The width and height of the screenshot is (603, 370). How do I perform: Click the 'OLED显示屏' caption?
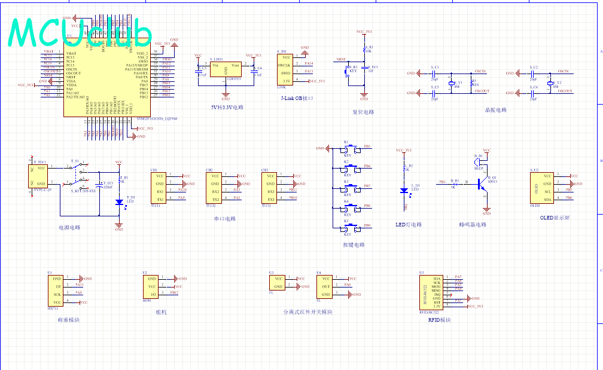point(555,218)
